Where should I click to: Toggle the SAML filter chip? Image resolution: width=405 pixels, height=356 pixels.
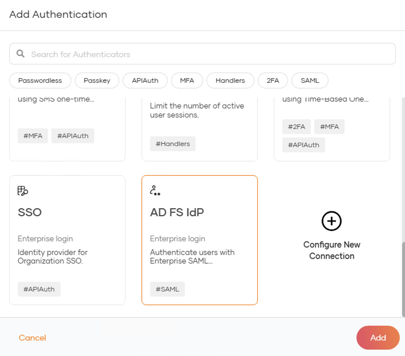pos(310,80)
